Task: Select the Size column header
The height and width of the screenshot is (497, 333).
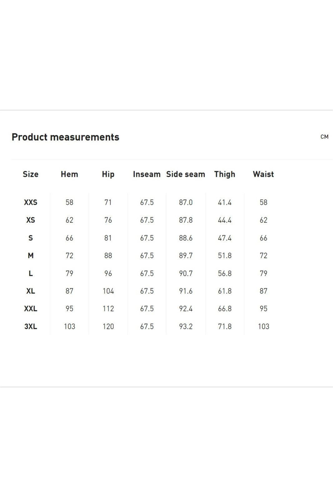Action: 31,174
